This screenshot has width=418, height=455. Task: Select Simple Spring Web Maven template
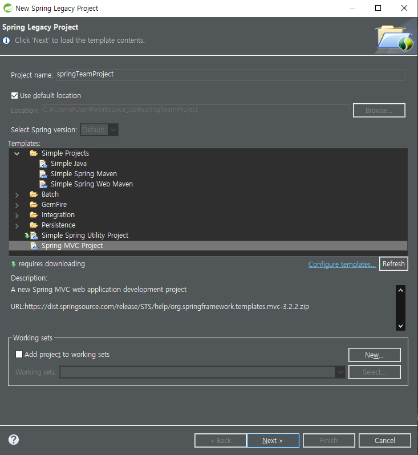(x=92, y=184)
